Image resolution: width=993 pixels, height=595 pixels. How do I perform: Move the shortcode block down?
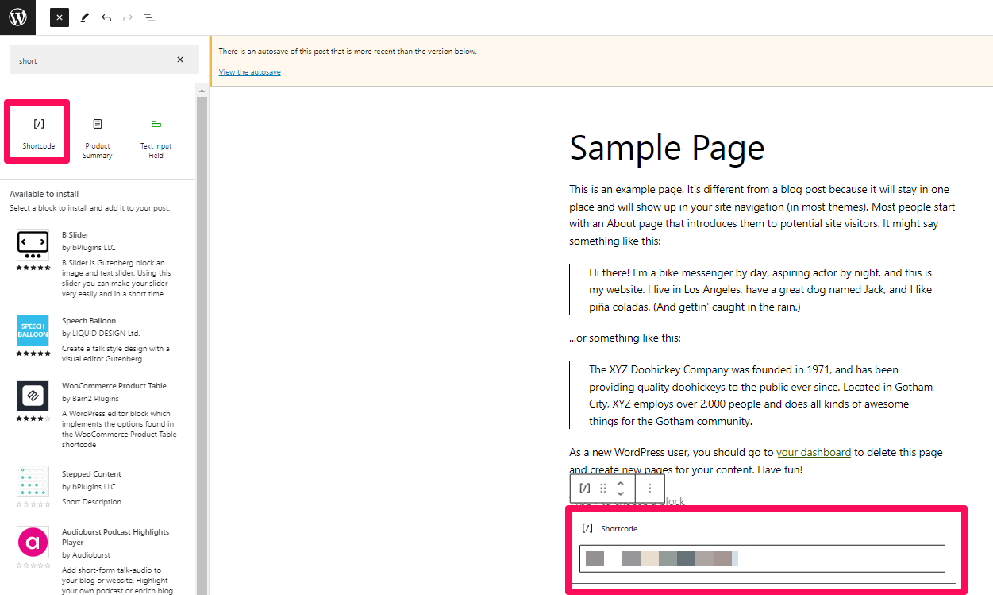coord(621,494)
